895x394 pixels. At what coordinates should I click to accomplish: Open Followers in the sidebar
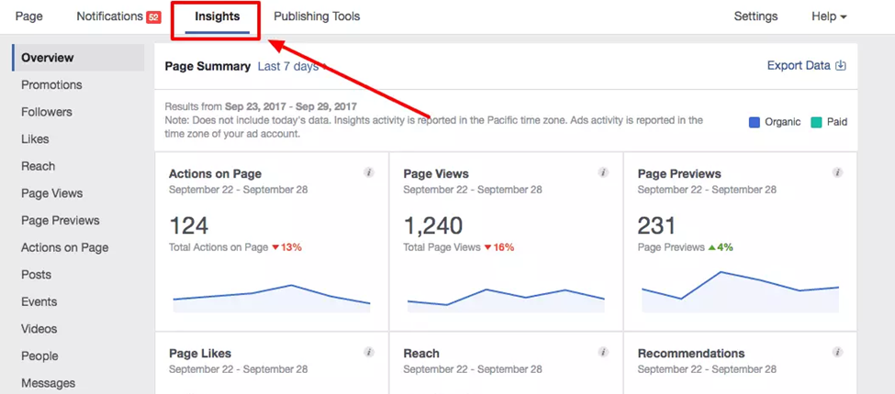click(x=47, y=112)
